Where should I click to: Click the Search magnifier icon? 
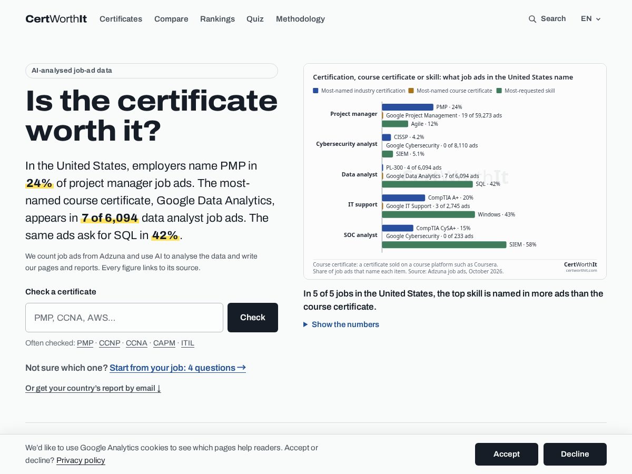532,19
